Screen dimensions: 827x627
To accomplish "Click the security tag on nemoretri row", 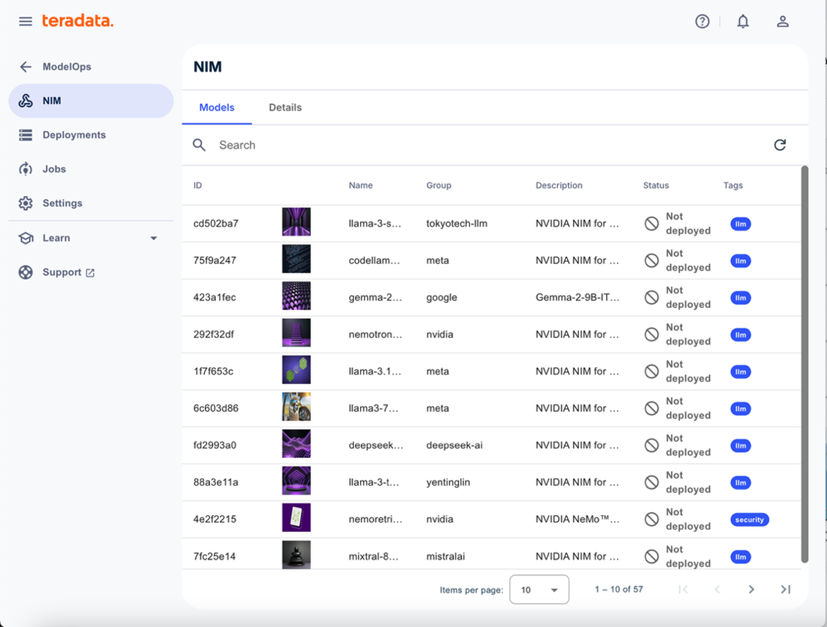I will 749,519.
